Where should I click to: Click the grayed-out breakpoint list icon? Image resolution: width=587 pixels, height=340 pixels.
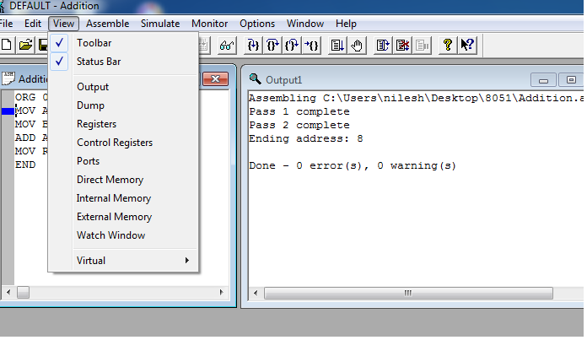coord(423,46)
